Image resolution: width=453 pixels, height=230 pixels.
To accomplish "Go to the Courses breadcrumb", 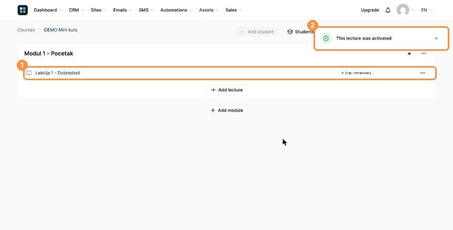I will pyautogui.click(x=26, y=30).
